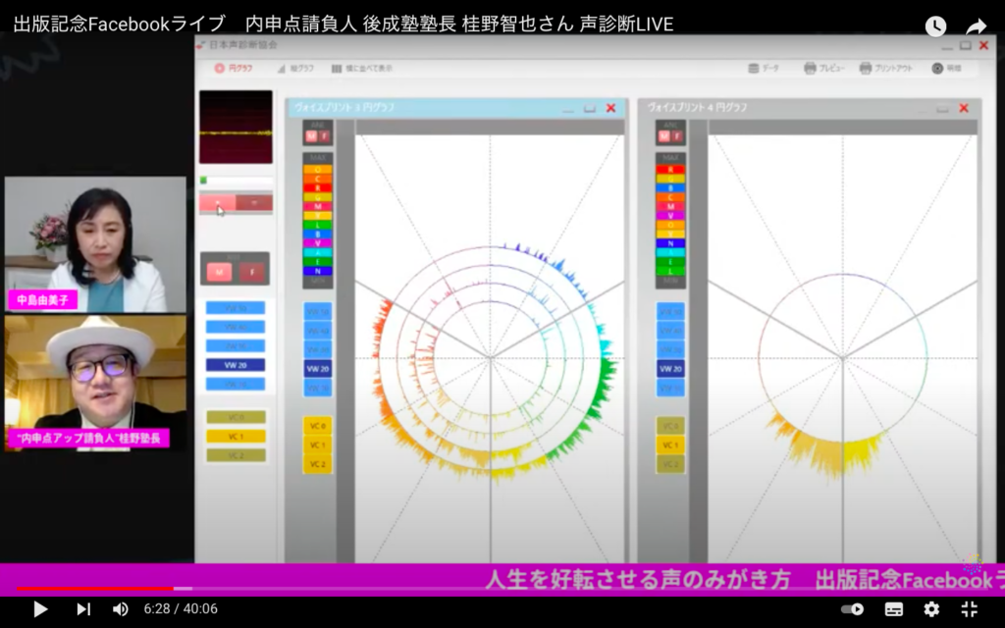Select VC 2 in Voiceprint 3 window
This screenshot has height=628, width=1005.
click(x=318, y=464)
